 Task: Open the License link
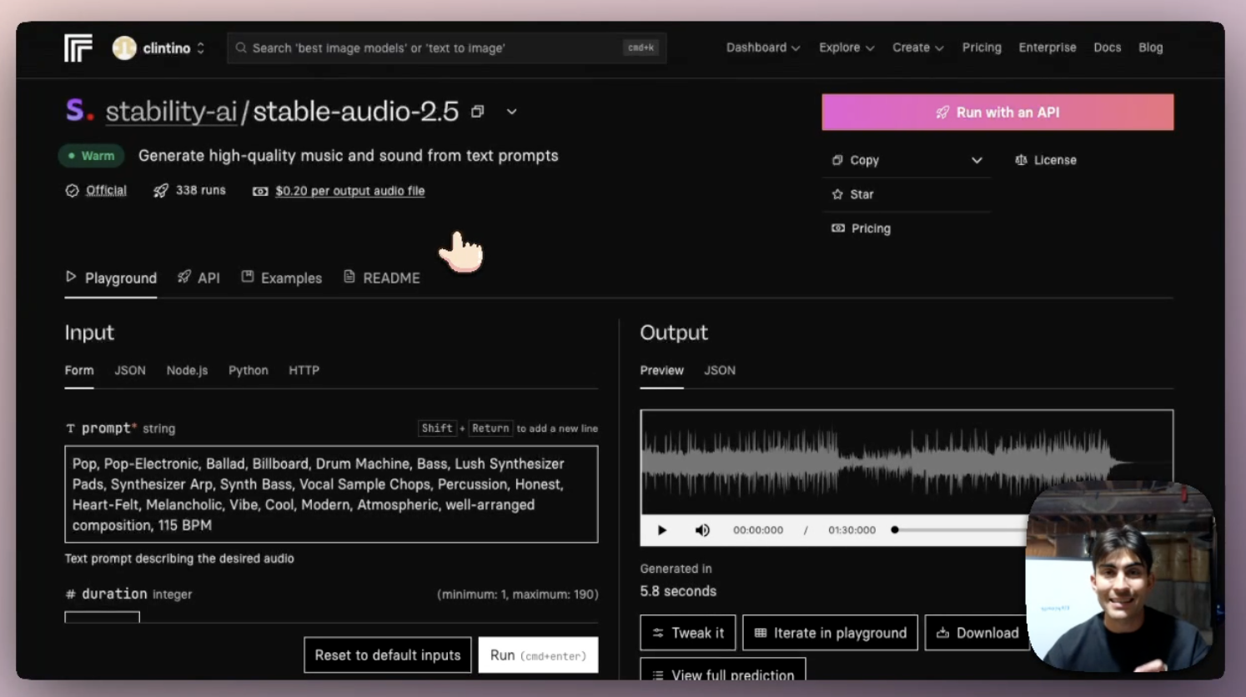(1046, 160)
